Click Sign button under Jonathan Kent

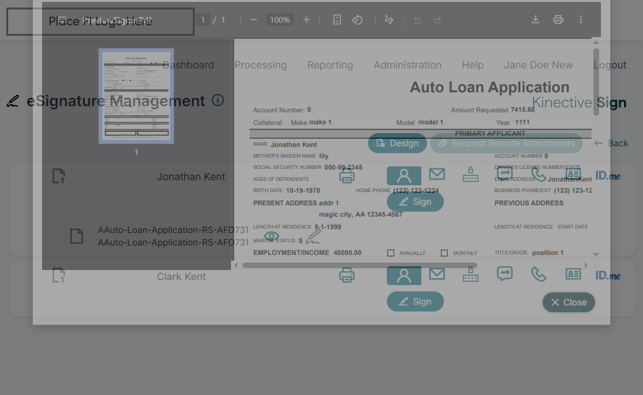click(415, 202)
